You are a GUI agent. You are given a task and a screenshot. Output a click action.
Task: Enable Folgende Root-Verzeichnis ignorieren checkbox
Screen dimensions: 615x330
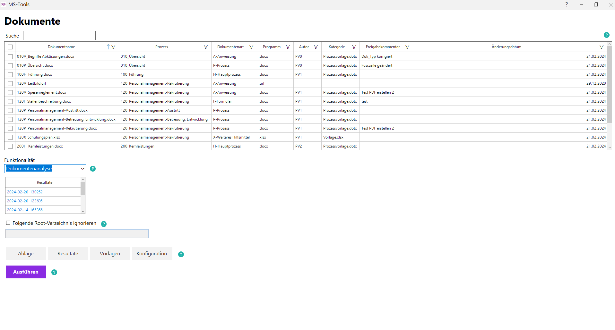point(8,223)
